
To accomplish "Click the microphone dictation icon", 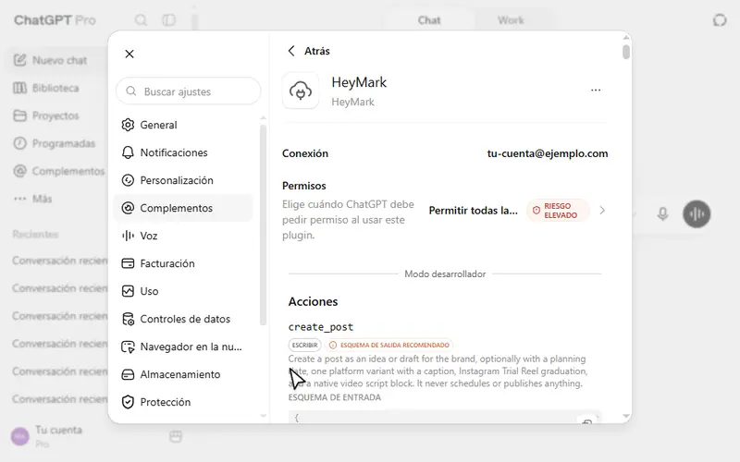I will [663, 214].
